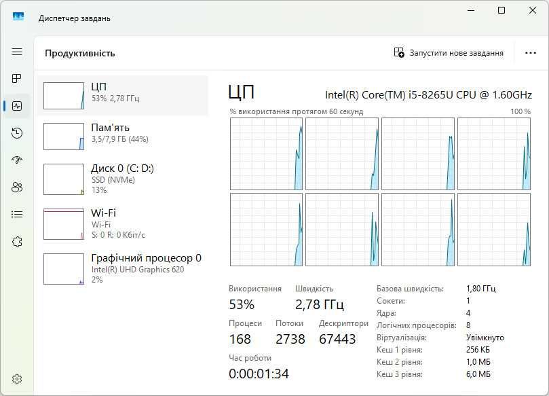This screenshot has height=396, width=549.
Task: Open the Startup apps icon
Action: [x=17, y=160]
